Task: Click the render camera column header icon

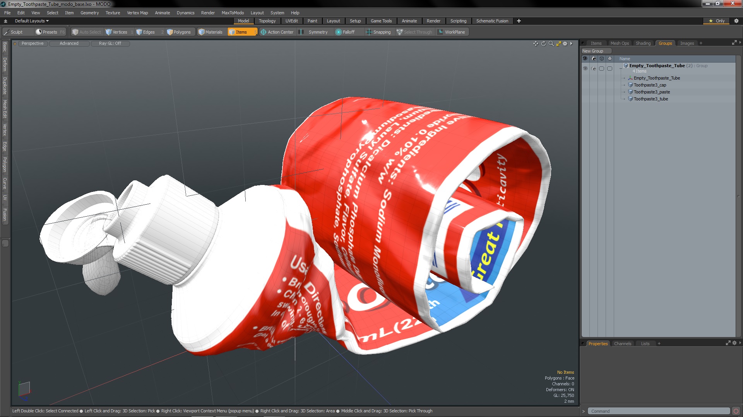Action: pyautogui.click(x=594, y=59)
